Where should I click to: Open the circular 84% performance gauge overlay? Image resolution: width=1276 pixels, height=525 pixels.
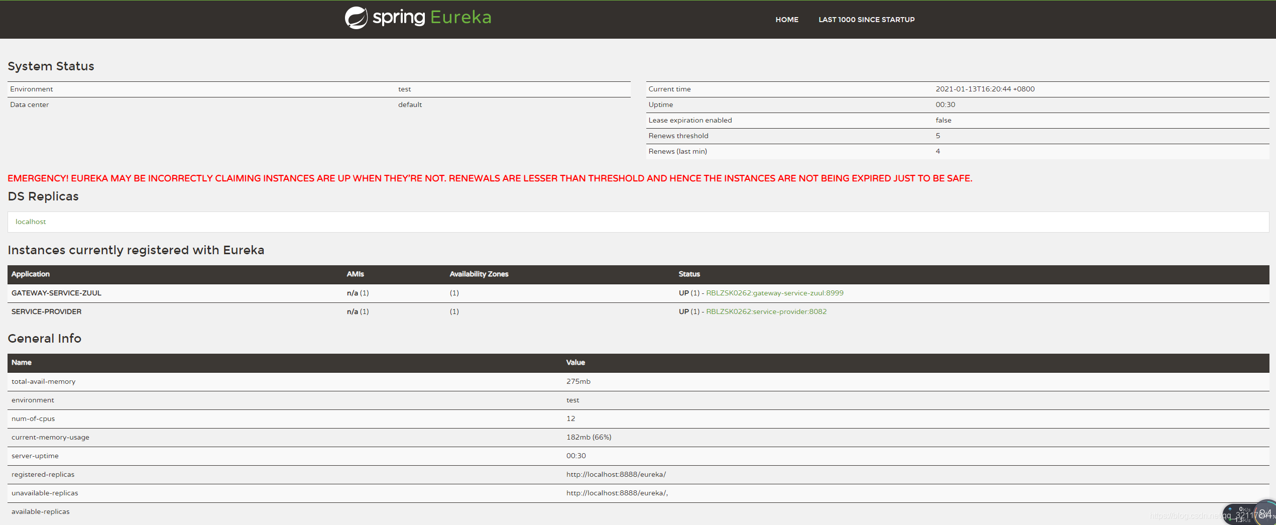pyautogui.click(x=1266, y=513)
